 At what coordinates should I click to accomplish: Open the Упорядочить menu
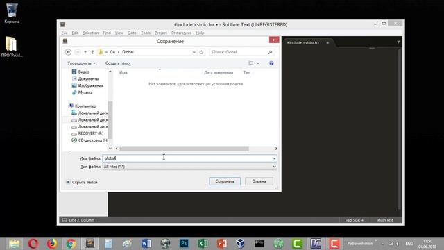(x=81, y=63)
